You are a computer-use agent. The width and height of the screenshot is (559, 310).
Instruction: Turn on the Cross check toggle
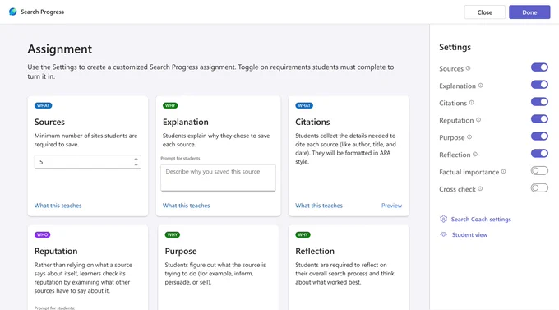[539, 188]
